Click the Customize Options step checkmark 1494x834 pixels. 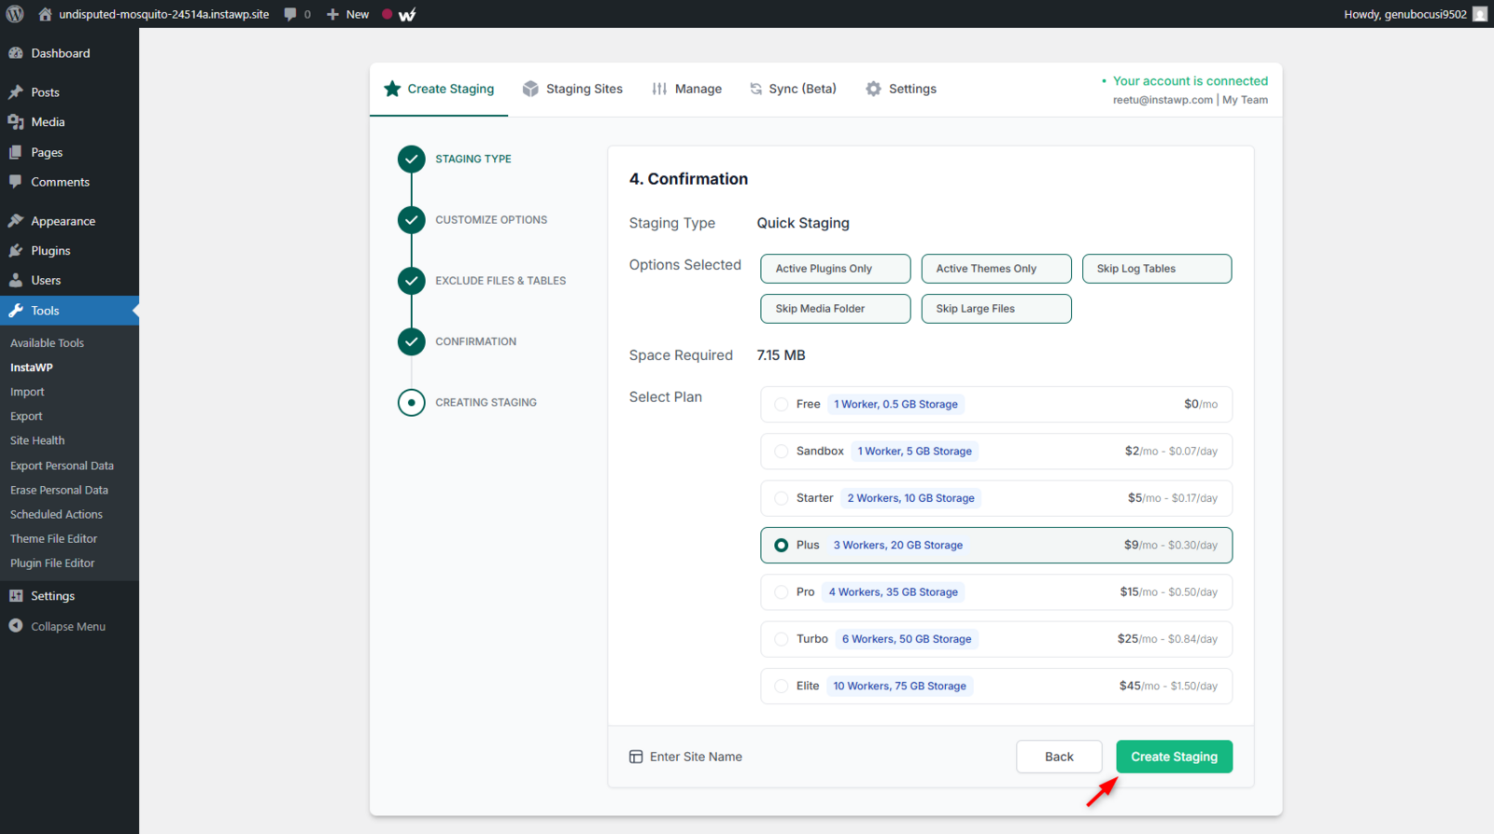click(x=411, y=220)
